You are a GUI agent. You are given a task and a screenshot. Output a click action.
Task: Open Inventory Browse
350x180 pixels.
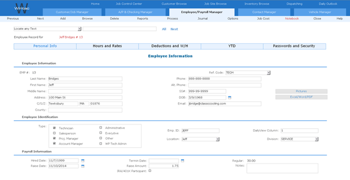tap(256, 4)
